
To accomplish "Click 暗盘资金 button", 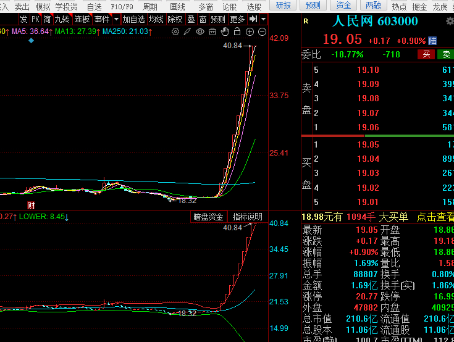I will point(208,217).
